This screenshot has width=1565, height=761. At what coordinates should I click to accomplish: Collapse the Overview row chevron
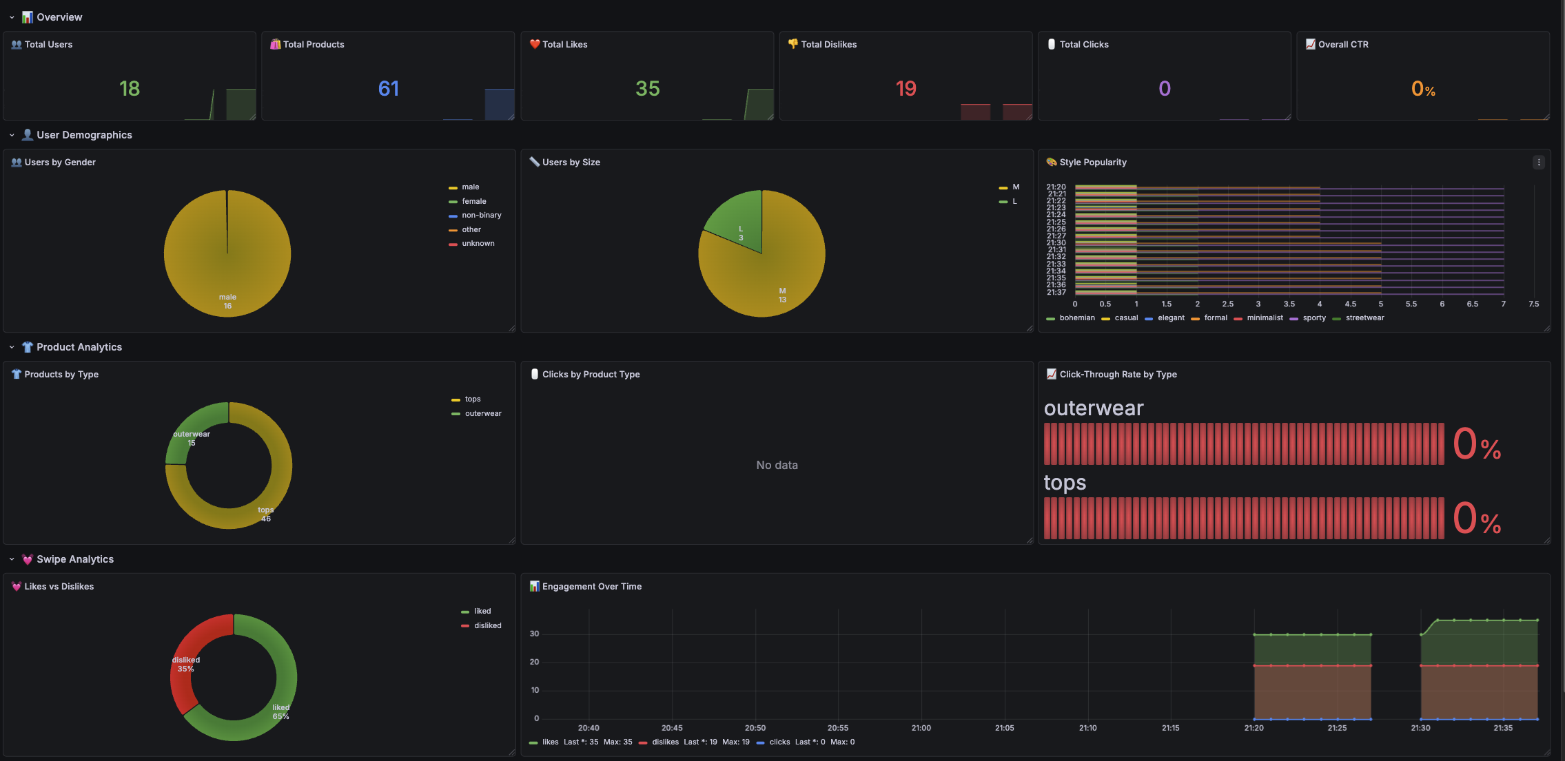tap(12, 17)
